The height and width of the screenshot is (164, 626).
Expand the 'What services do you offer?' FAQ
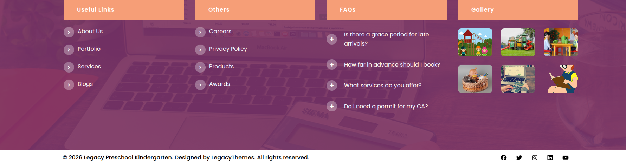coord(332,86)
